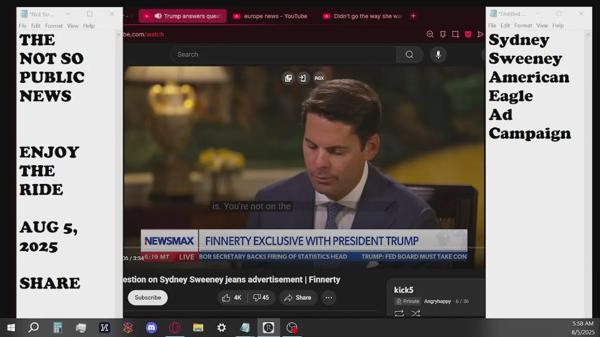The width and height of the screenshot is (600, 337).
Task: Click Subscribe button under video
Action: tap(148, 298)
